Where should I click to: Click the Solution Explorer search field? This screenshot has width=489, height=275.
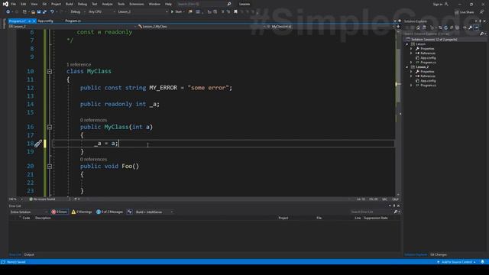tap(442, 34)
